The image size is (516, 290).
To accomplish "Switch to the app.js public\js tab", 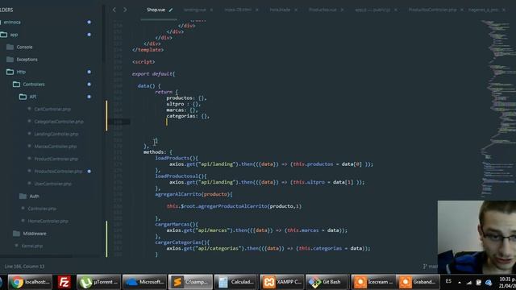I will 372,10.
